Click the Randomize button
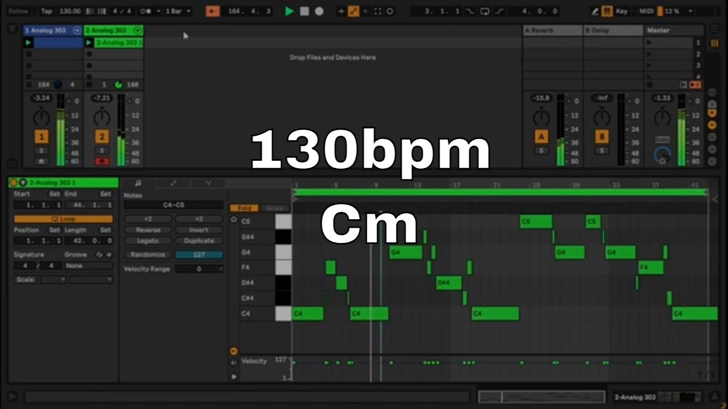728x409 pixels. pyautogui.click(x=148, y=254)
